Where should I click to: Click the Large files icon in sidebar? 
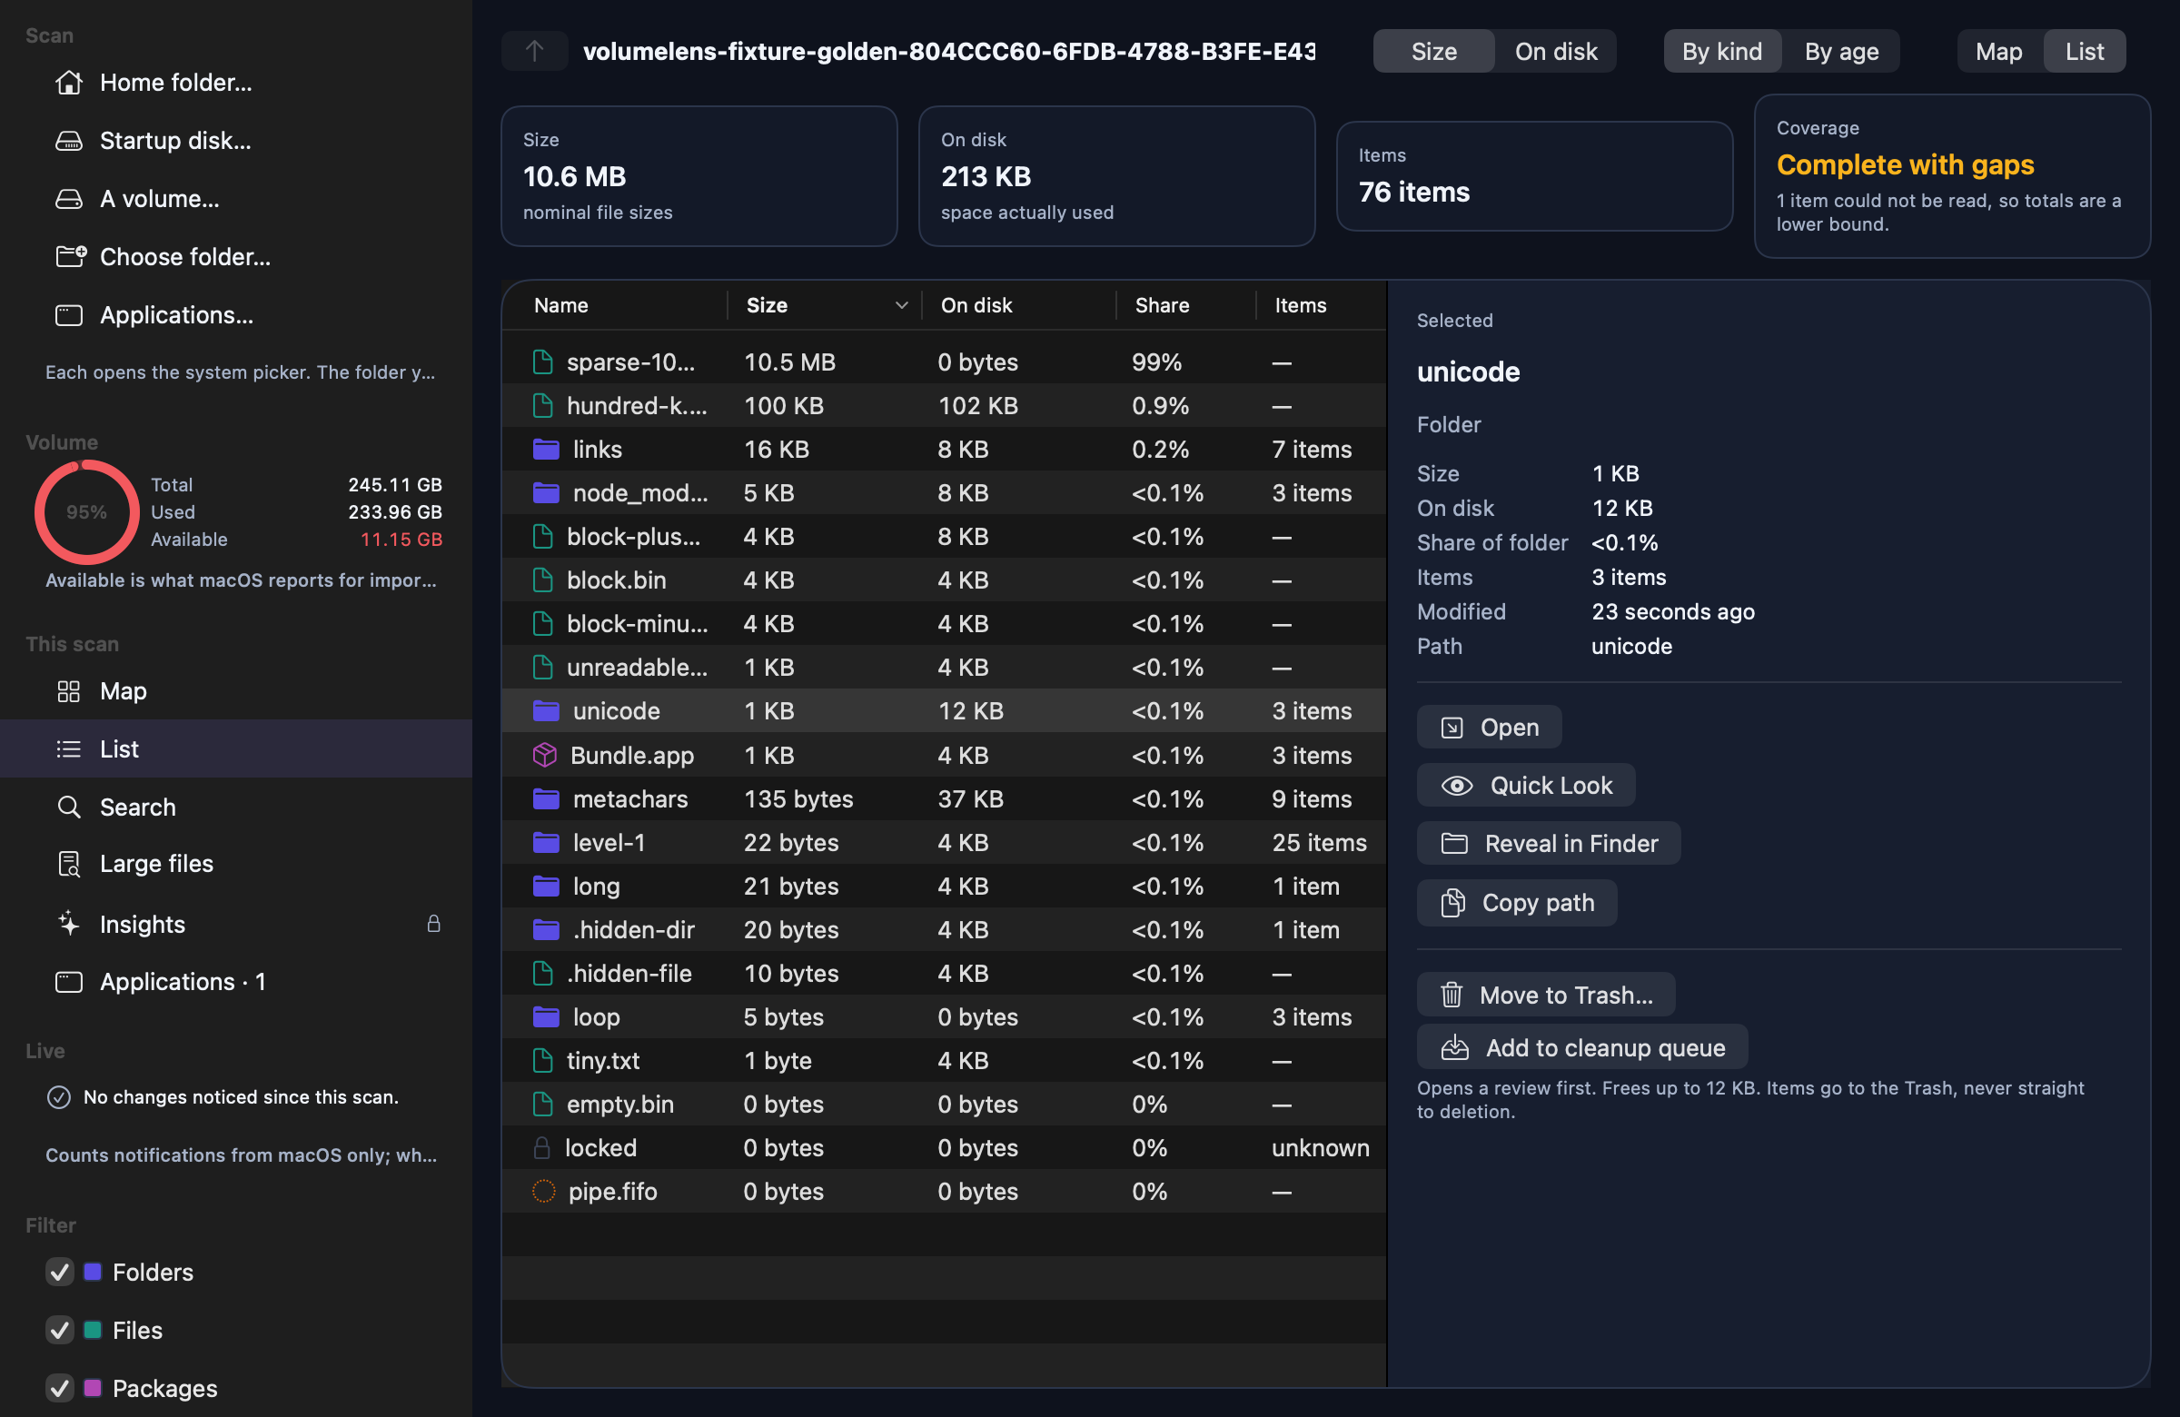pos(69,864)
